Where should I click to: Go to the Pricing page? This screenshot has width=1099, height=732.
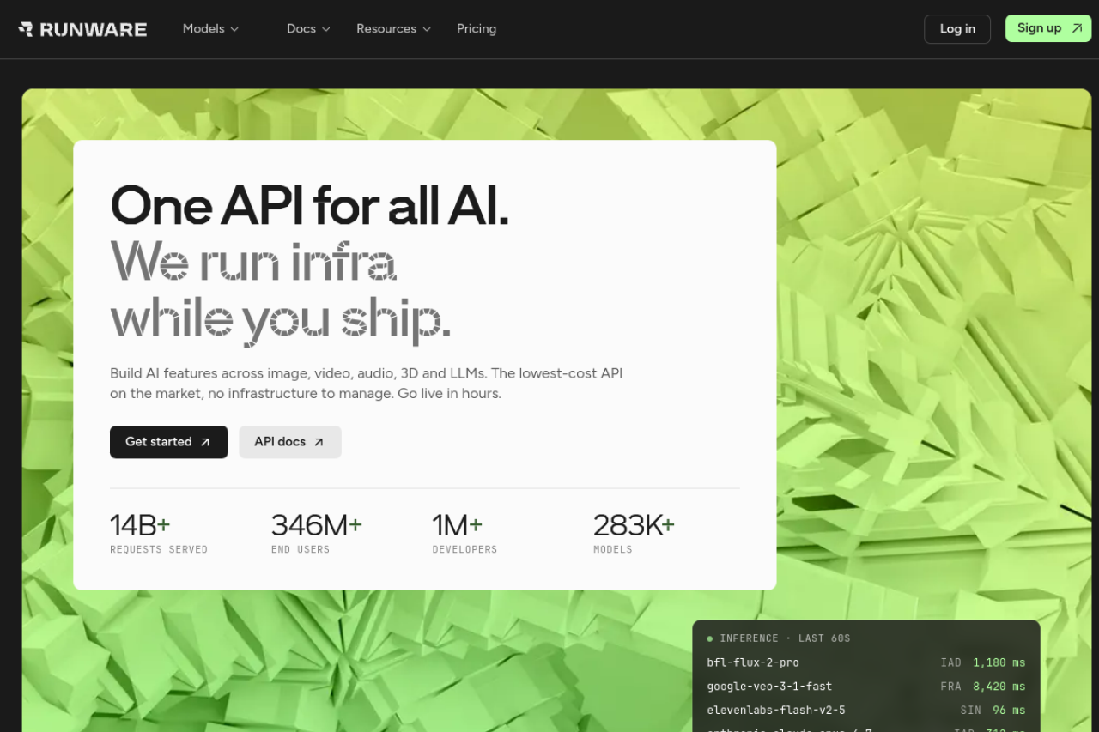pyautogui.click(x=477, y=28)
